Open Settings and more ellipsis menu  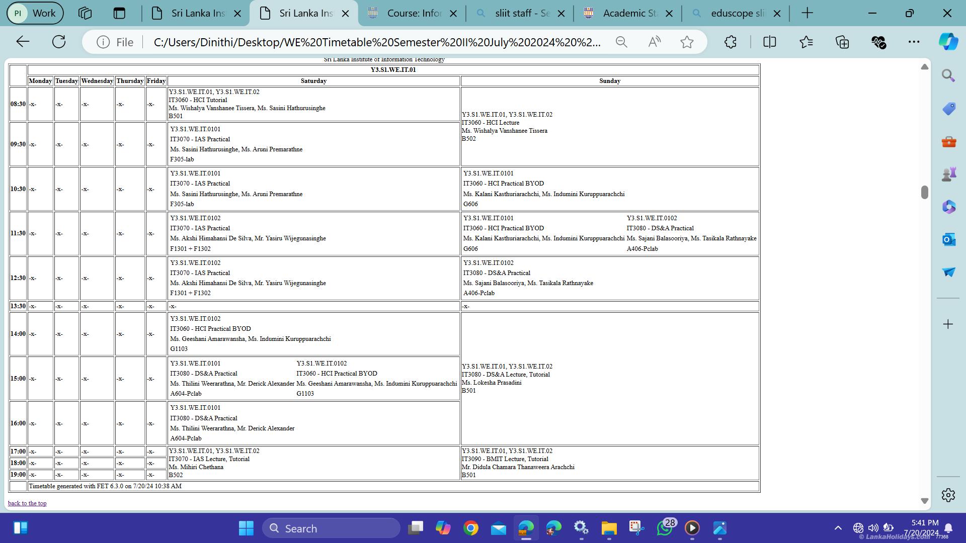[914, 42]
